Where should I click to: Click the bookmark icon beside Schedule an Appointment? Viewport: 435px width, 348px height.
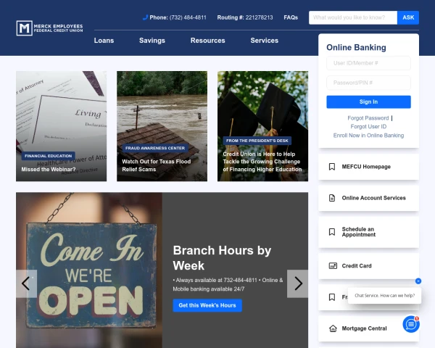click(332, 232)
